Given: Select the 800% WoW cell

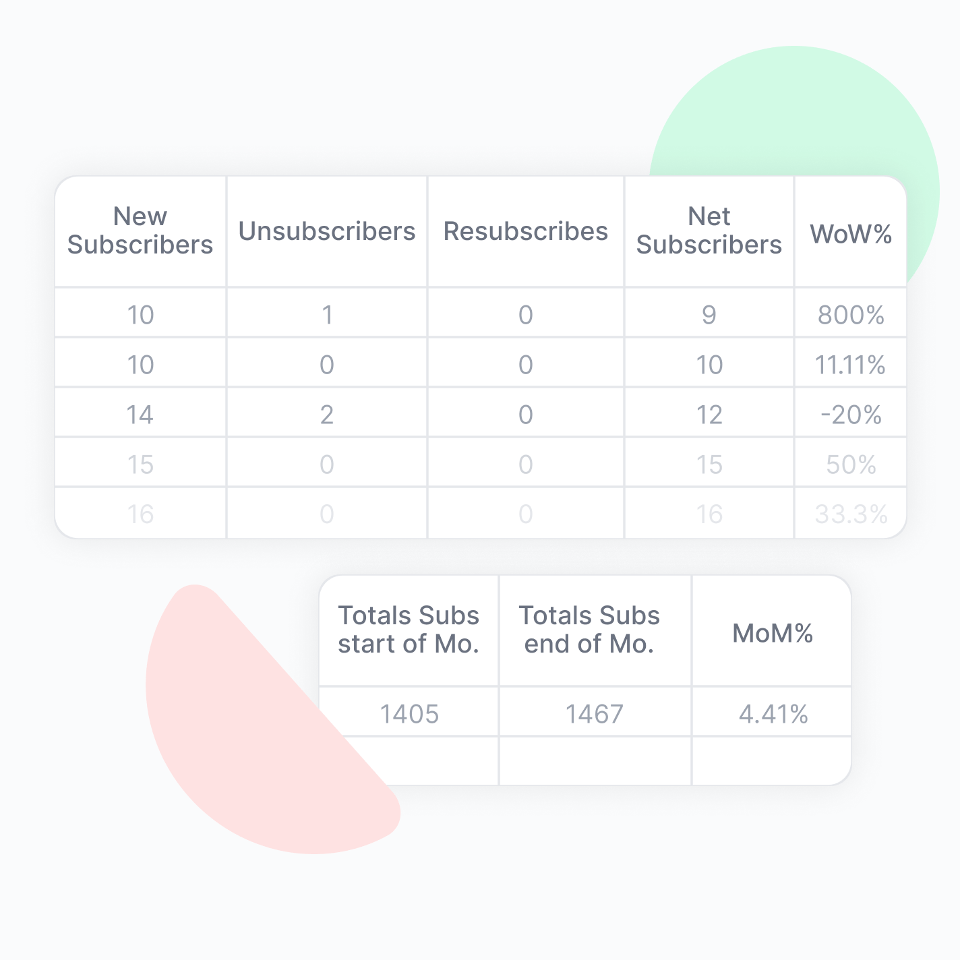Looking at the screenshot, I should point(851,315).
